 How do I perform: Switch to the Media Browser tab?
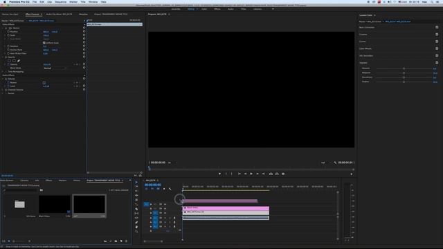tap(7, 181)
